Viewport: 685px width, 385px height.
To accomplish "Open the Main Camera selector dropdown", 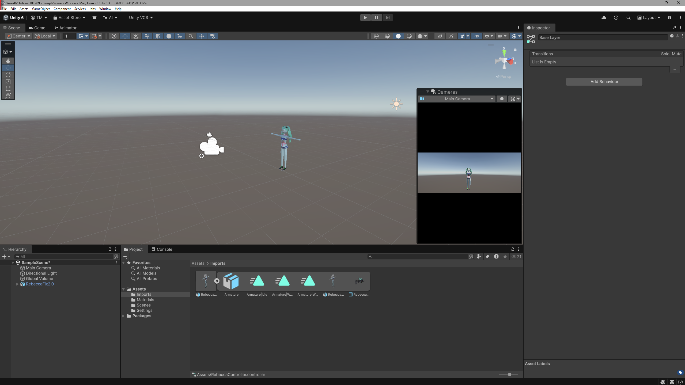I will click(457, 99).
